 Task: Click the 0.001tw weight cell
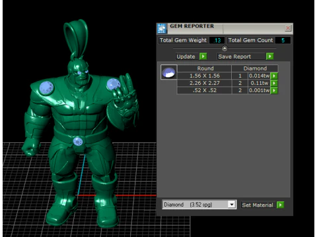[x=259, y=90]
